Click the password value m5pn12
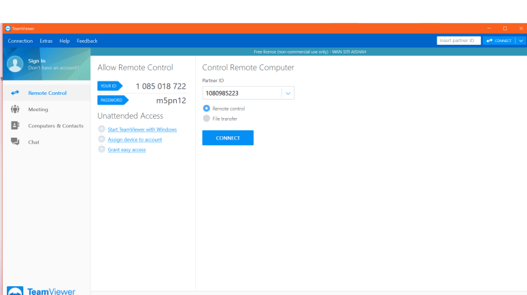The image size is (527, 295). coord(171,100)
